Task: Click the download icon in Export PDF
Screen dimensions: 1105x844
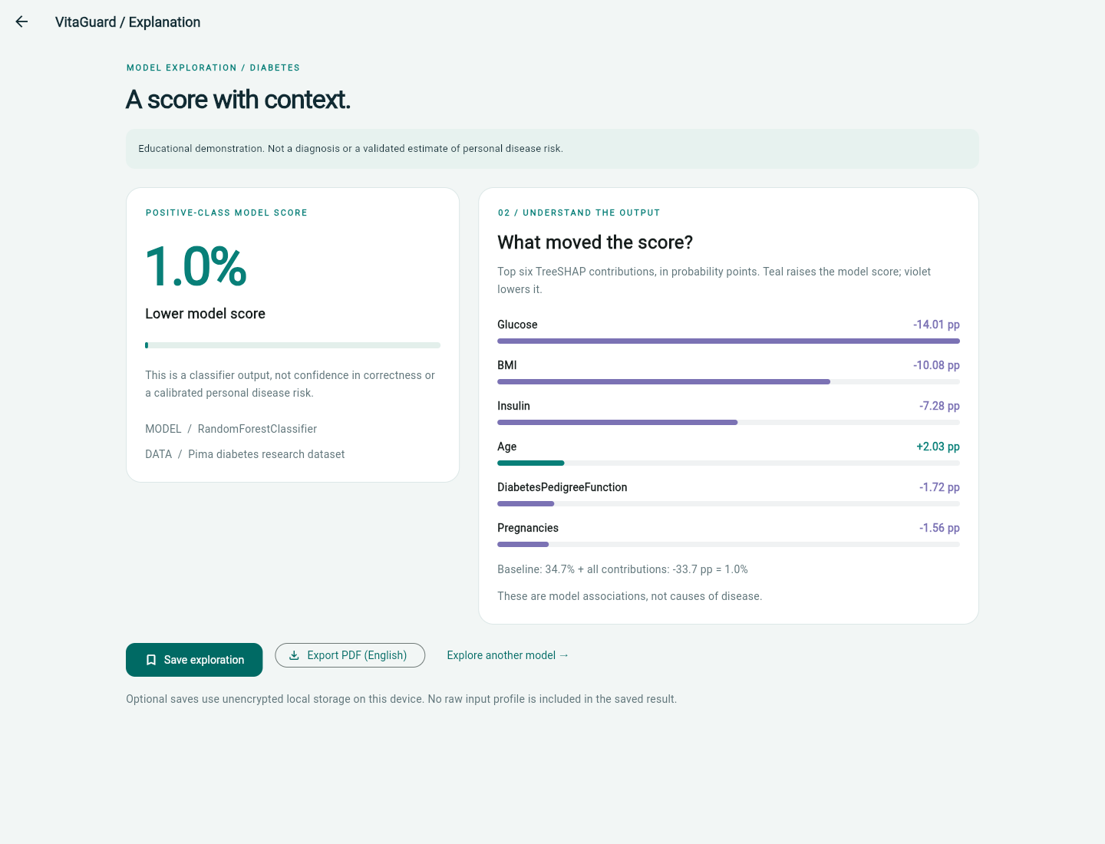Action: 294,655
